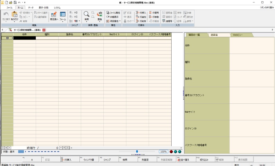Click the 切り取り scissors icon
Image resolution: width=275 pixels, height=166 pixels.
(x=21, y=12)
